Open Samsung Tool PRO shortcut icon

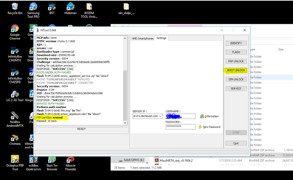pos(33,10)
